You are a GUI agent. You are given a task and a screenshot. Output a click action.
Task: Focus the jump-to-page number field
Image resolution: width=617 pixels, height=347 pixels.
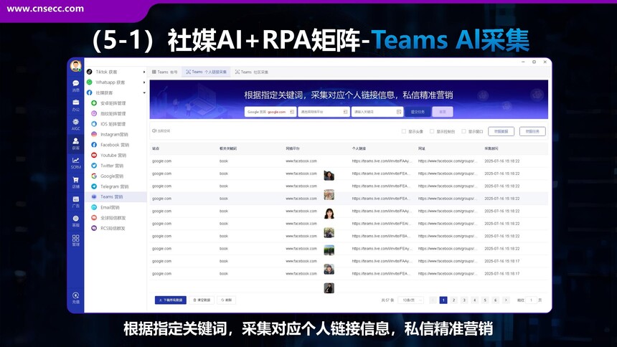(531, 300)
